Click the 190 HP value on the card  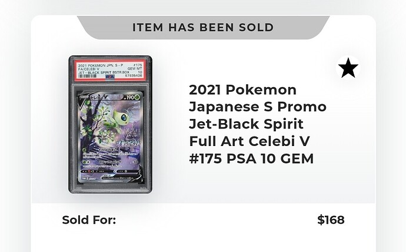[130, 97]
